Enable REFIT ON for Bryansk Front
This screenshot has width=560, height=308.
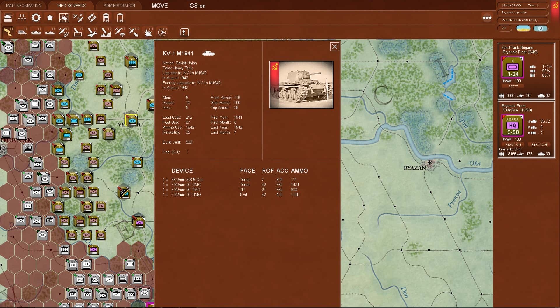click(x=513, y=144)
